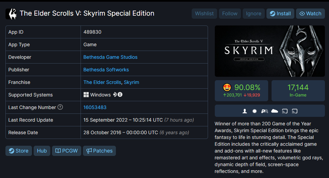This screenshot has height=178, width=329.
Task: Click the Steam Achievements burst icon
Action: click(x=255, y=111)
